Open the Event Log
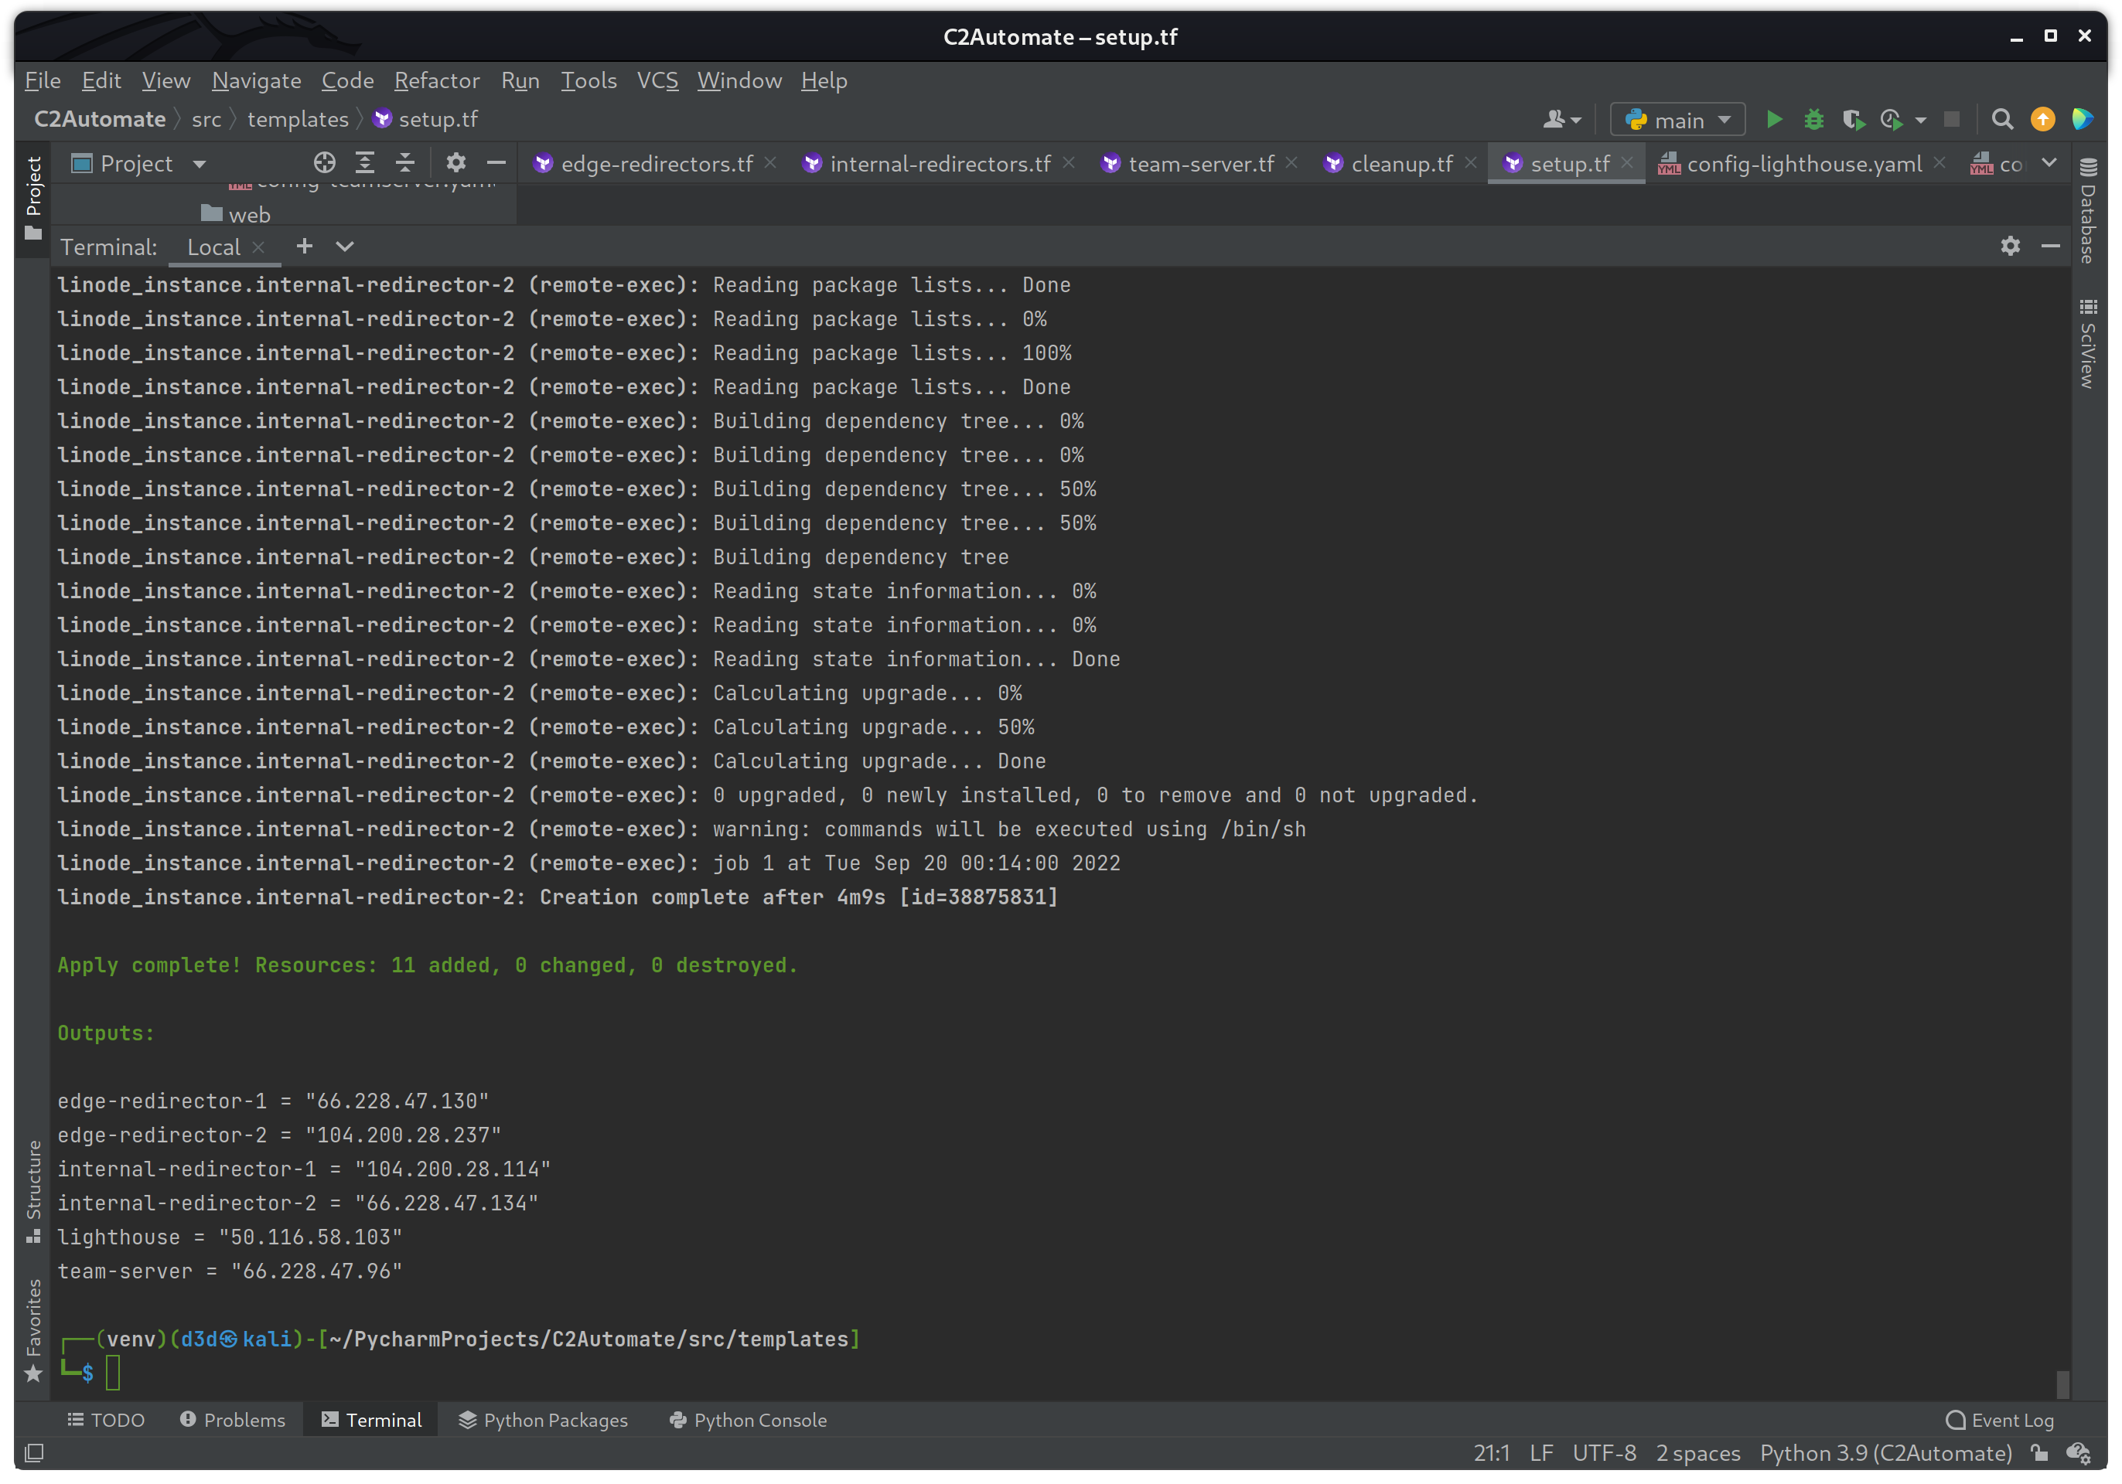 tap(1999, 1419)
